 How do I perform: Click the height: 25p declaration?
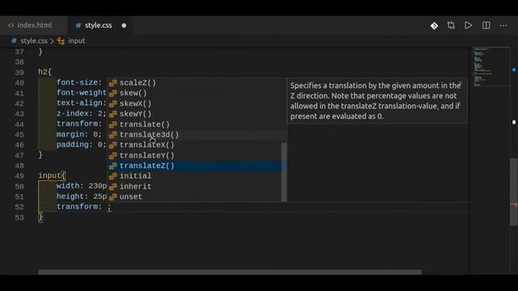point(81,196)
